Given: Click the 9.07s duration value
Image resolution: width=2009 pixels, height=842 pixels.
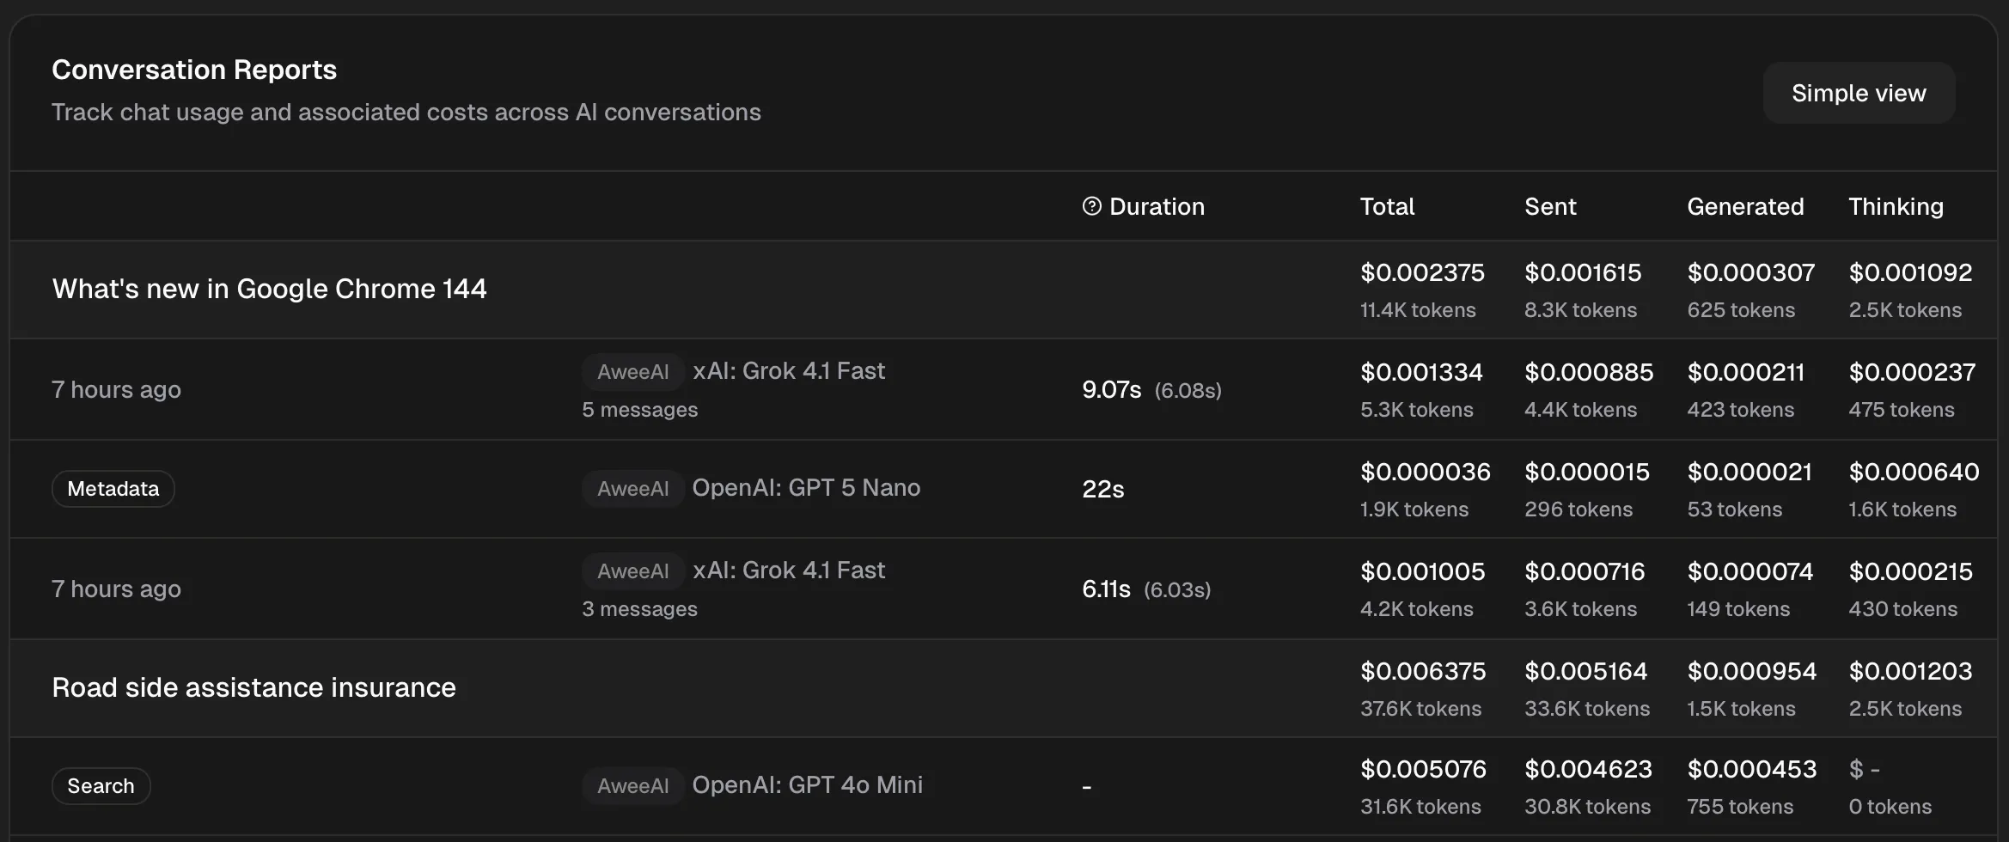Looking at the screenshot, I should coord(1111,390).
